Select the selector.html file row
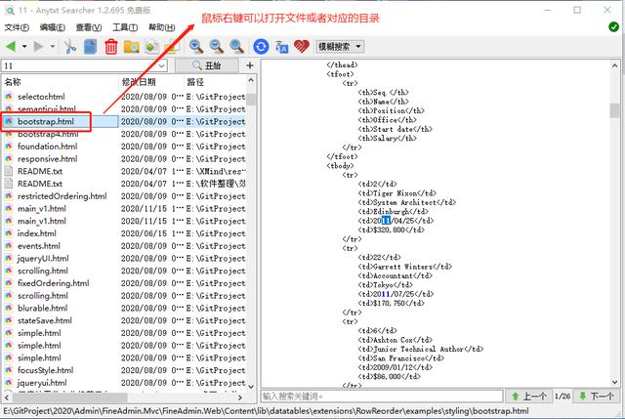The image size is (625, 419). [x=124, y=97]
